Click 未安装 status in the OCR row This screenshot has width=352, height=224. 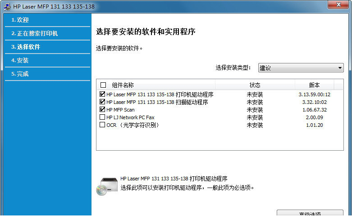point(255,125)
